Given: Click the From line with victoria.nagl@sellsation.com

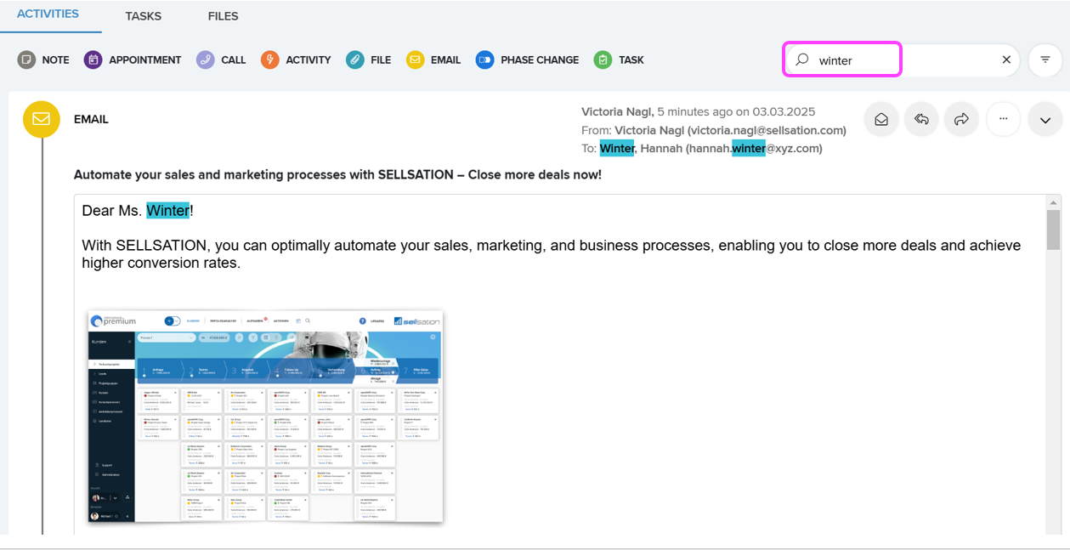Looking at the screenshot, I should [714, 130].
